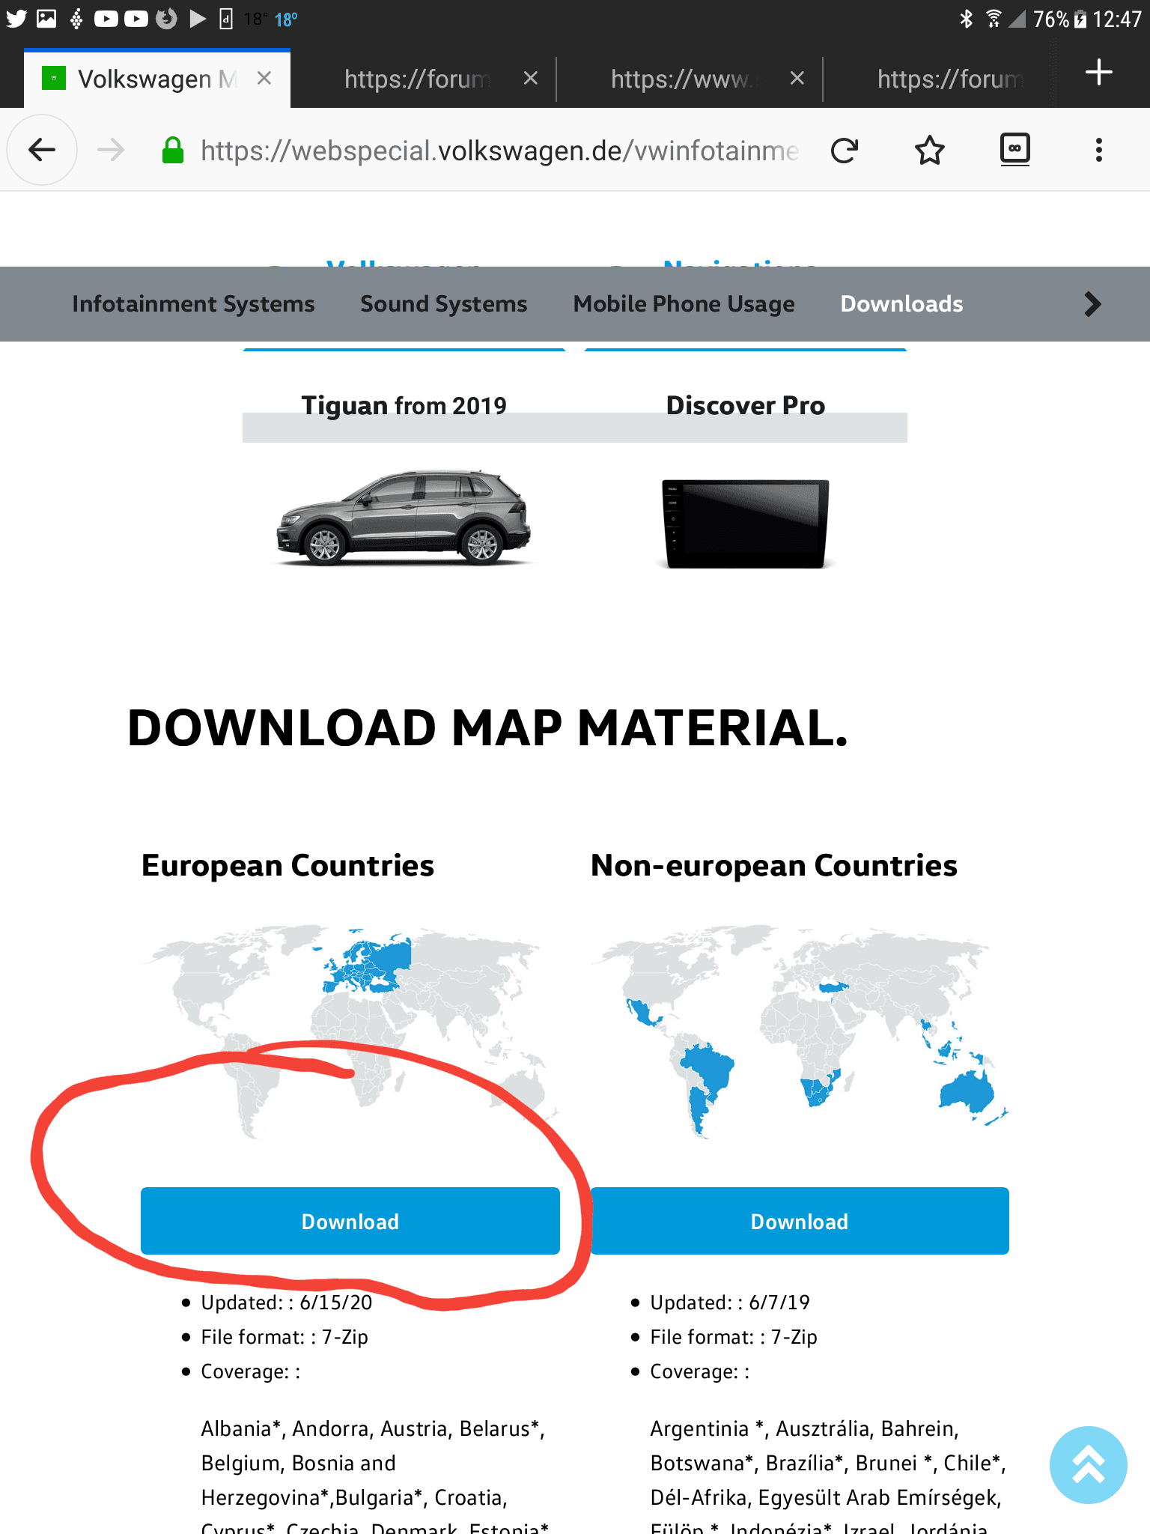Tap the 76% battery indicator
The width and height of the screenshot is (1150, 1534).
1060,19
